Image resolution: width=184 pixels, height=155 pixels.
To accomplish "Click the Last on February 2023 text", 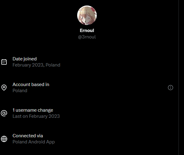I will click(36, 116).
